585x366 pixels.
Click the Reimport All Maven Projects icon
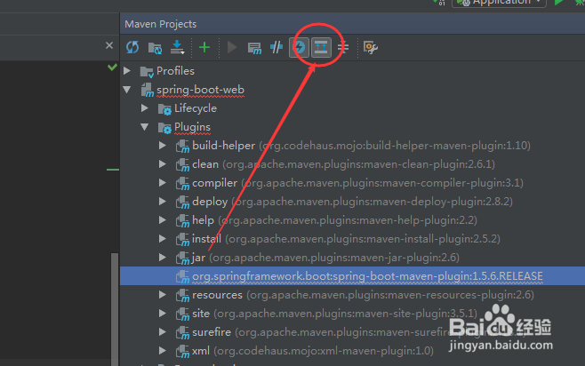pos(132,47)
